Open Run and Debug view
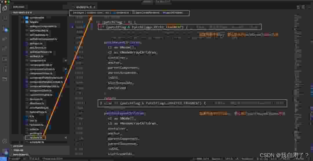 click(x=5, y=39)
